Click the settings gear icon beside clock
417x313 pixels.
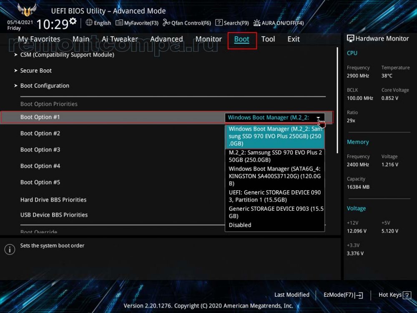pos(73,21)
